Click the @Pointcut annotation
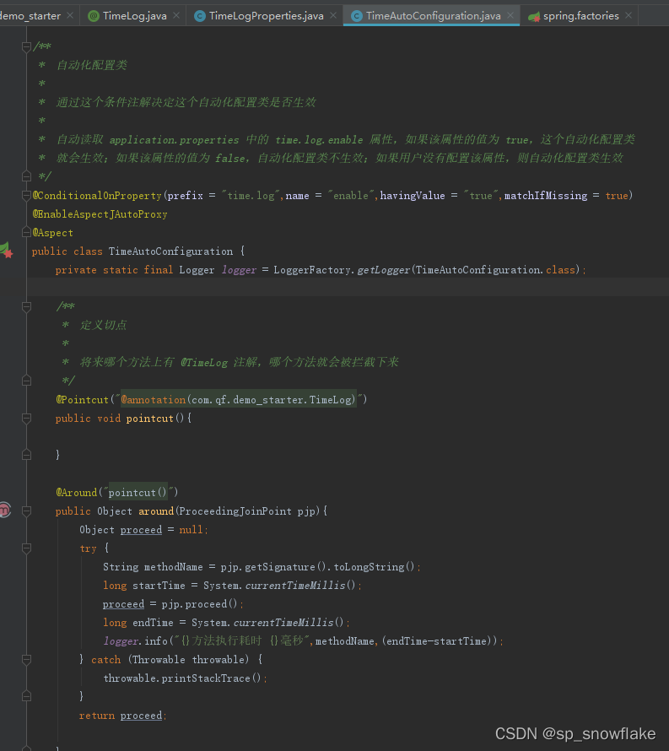Screen dimensions: 669x751 click(x=83, y=399)
